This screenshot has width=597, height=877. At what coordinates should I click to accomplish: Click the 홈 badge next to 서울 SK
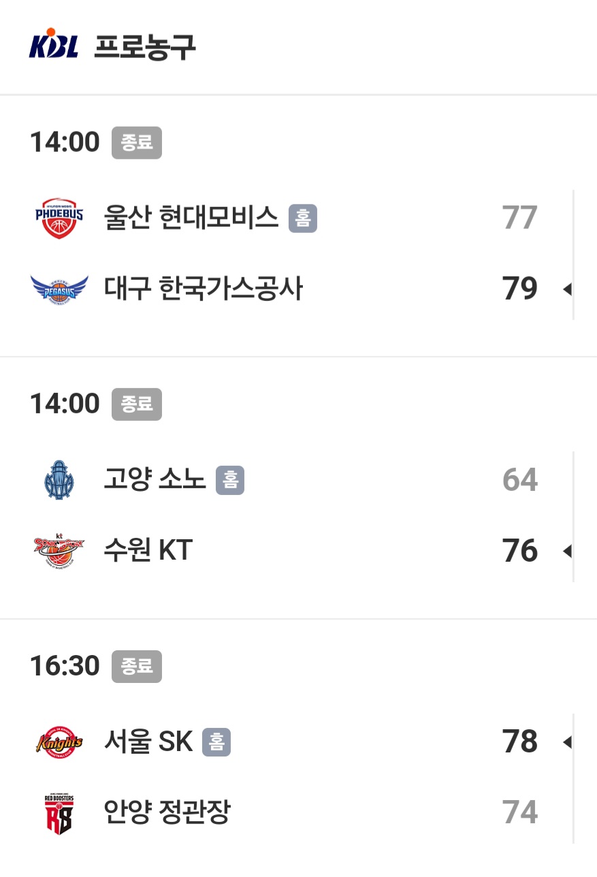point(216,742)
